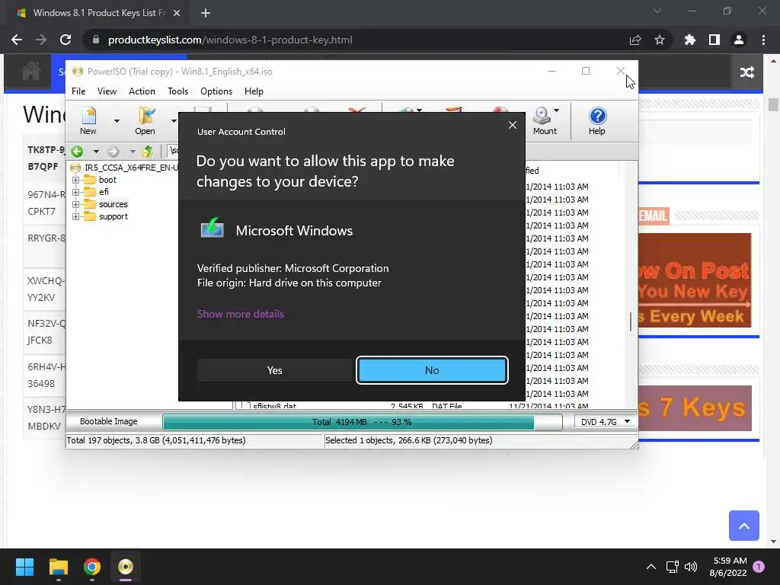Click the clock and date in taskbar

pos(729,567)
